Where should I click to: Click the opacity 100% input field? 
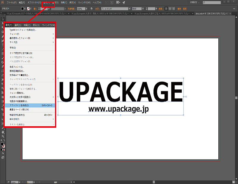(81, 9)
